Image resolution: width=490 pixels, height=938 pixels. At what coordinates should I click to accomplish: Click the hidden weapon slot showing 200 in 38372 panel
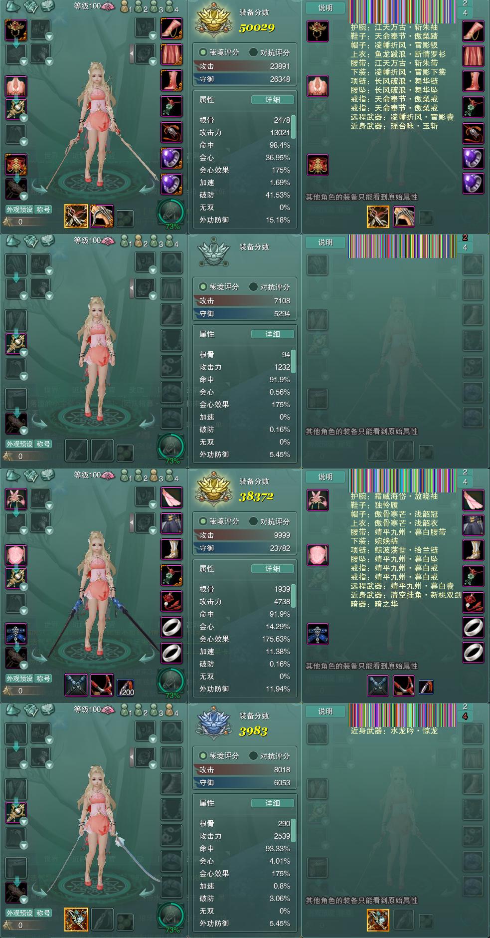(125, 688)
